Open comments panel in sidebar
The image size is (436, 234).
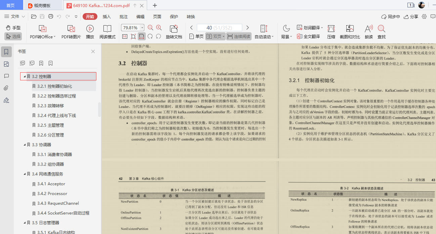click(x=6, y=76)
